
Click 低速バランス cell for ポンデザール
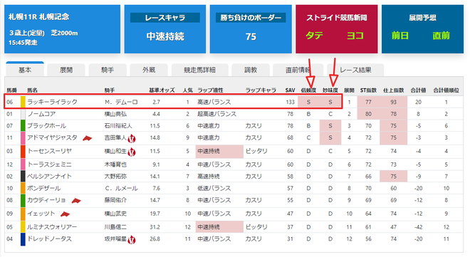[x=214, y=189]
